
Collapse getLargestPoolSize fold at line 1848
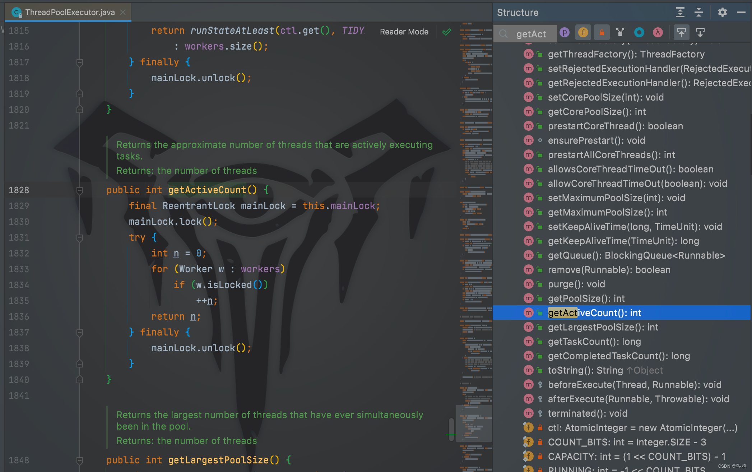[x=80, y=460]
